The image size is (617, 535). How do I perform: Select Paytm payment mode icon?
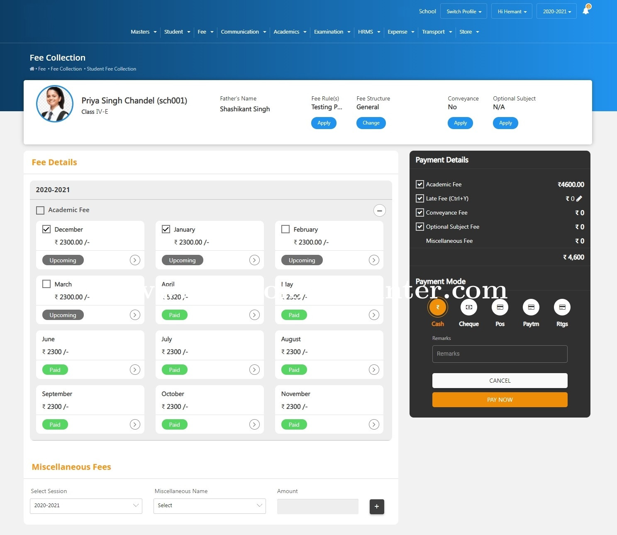(x=531, y=307)
